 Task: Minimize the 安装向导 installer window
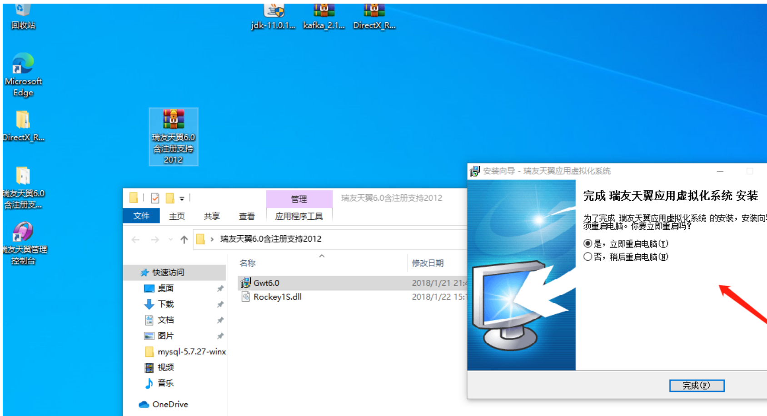(x=720, y=171)
